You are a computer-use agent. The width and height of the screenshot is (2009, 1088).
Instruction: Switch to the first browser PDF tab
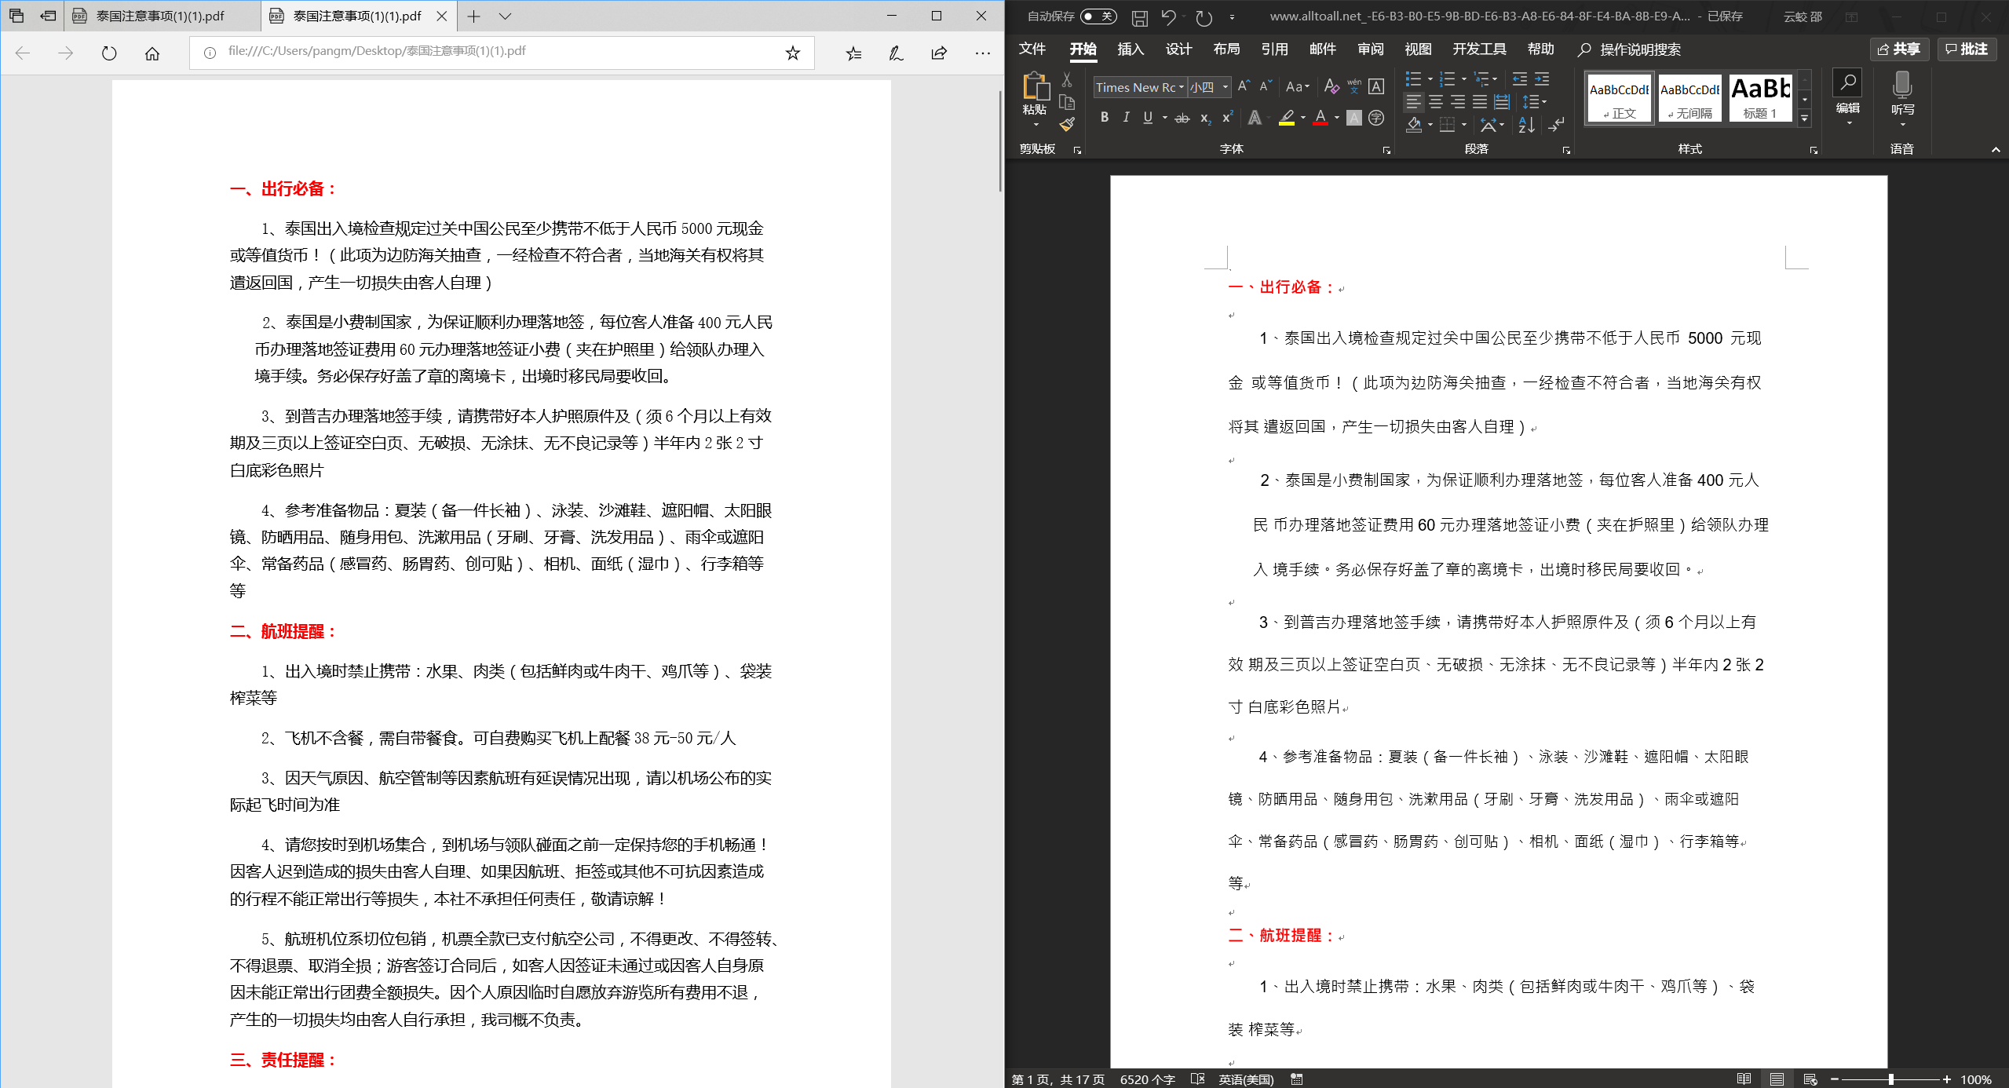[162, 16]
